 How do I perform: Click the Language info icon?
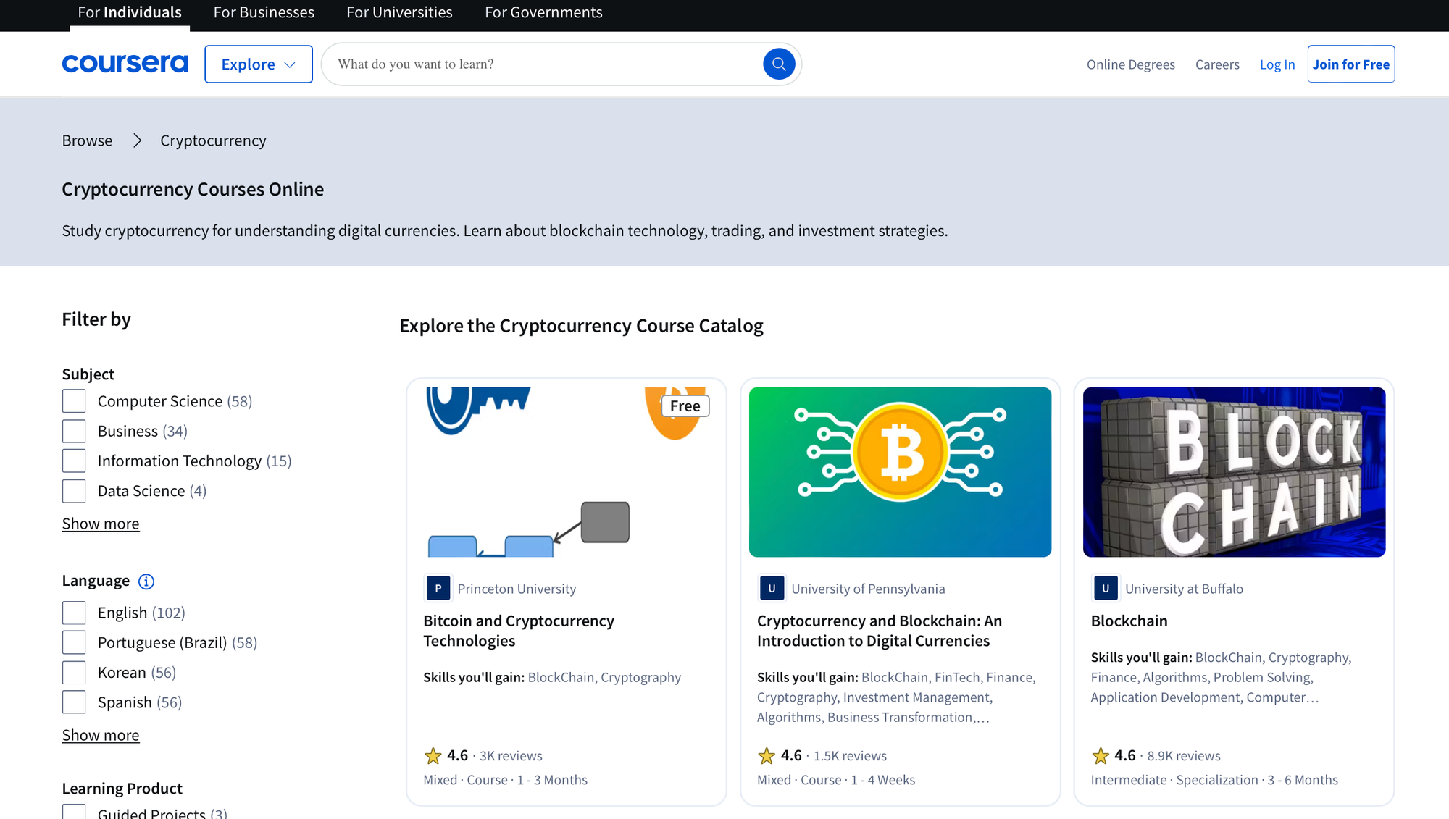(x=146, y=581)
